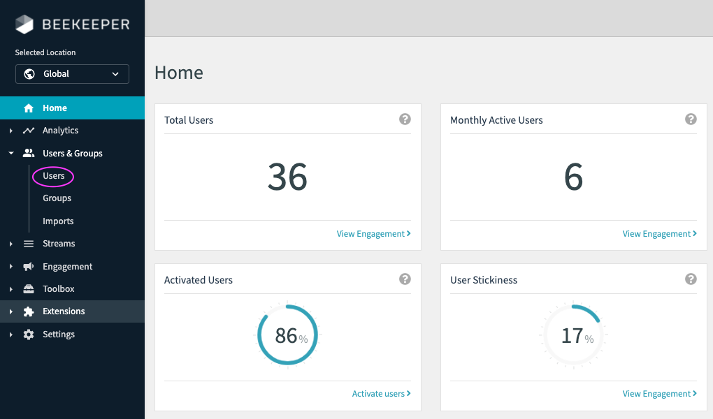Click the monthly active users value 6
This screenshot has height=419, width=713.
(573, 177)
